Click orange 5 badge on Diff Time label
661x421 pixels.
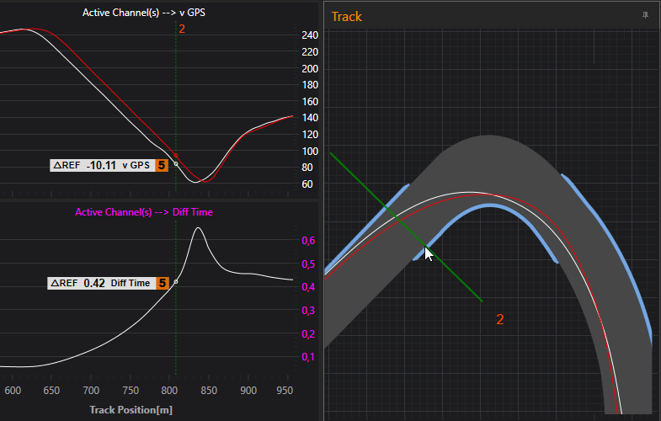[162, 284]
